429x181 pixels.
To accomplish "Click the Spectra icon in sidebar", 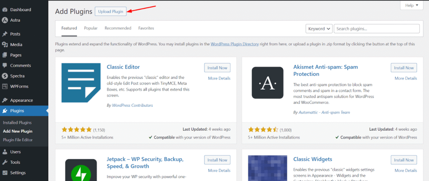I will point(5,76).
